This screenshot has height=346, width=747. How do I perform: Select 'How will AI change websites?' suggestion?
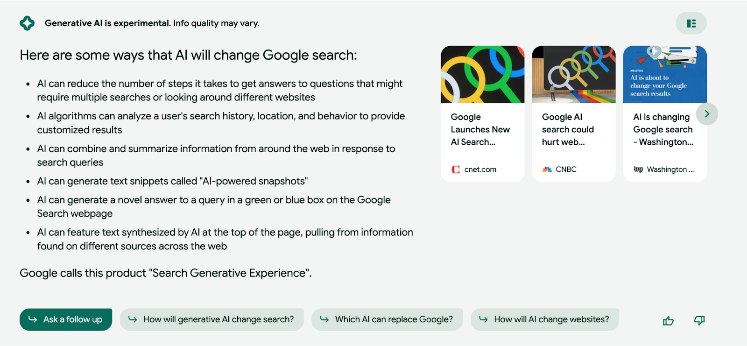click(545, 319)
